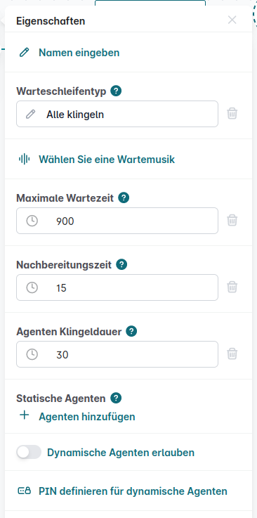Click the pencil icon beside Namen eingeben
Image resolution: width=257 pixels, height=518 pixels.
25,52
